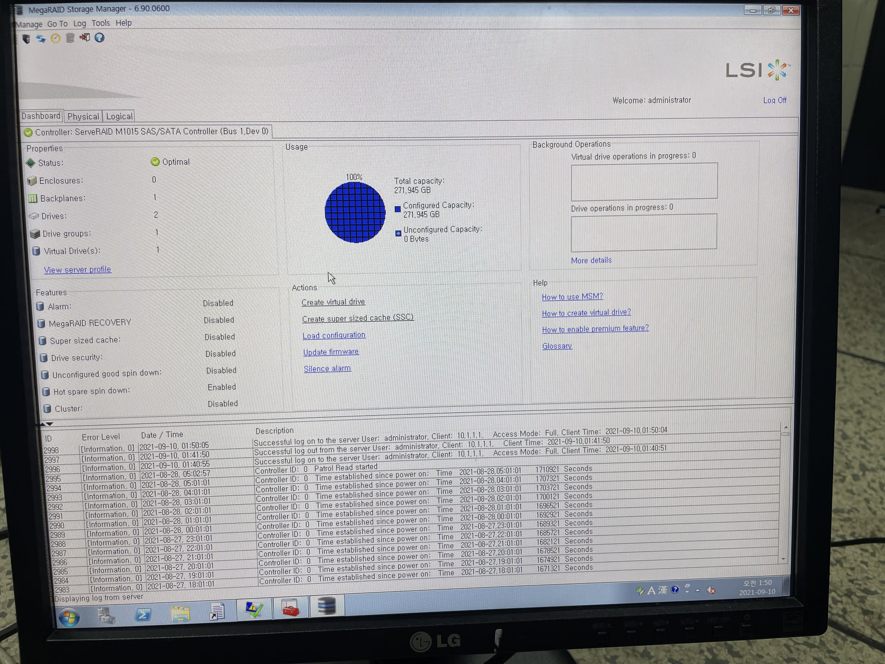Click the blue help question mark icon
This screenshot has height=664, width=885.
click(x=99, y=37)
